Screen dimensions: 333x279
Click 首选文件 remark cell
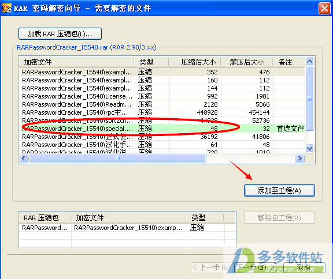coord(290,129)
